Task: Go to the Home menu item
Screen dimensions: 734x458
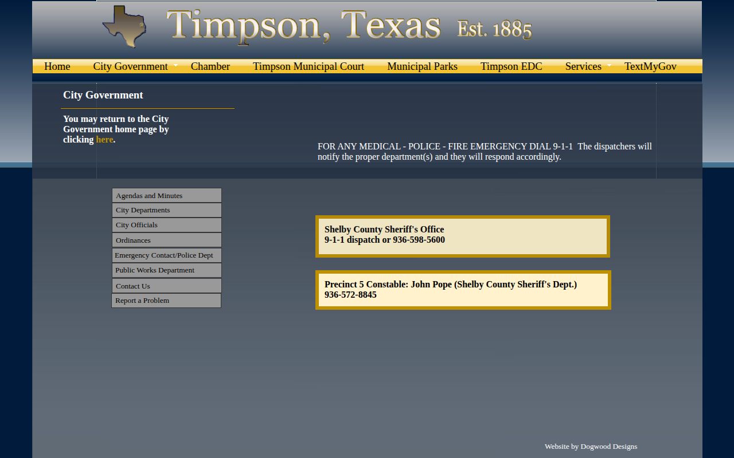Action: point(57,66)
